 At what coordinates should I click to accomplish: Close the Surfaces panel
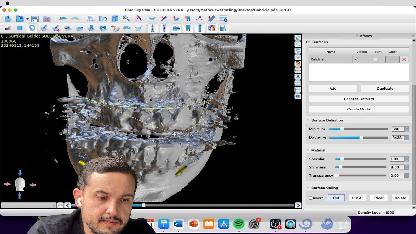(x=413, y=36)
